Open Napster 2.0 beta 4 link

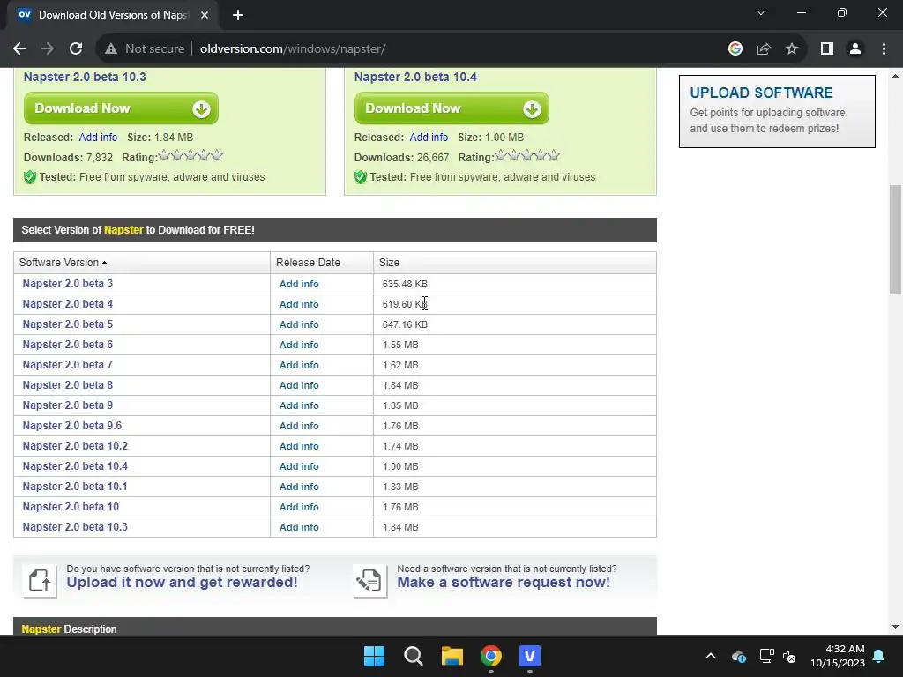pos(67,304)
